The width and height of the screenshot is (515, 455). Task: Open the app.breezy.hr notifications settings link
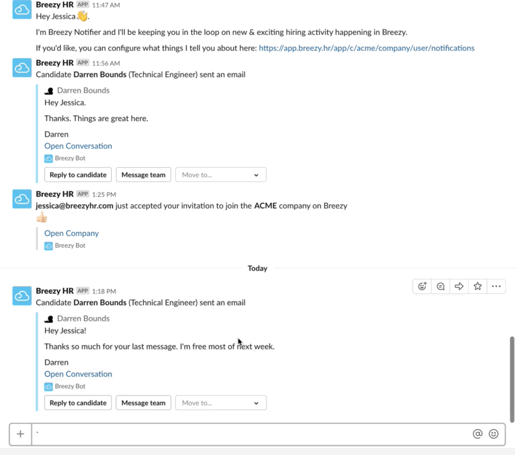point(367,48)
